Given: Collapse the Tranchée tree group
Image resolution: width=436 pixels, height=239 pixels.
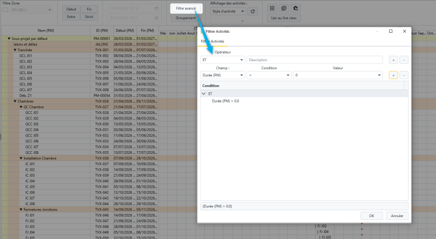Looking at the screenshot, I should (x=15, y=50).
